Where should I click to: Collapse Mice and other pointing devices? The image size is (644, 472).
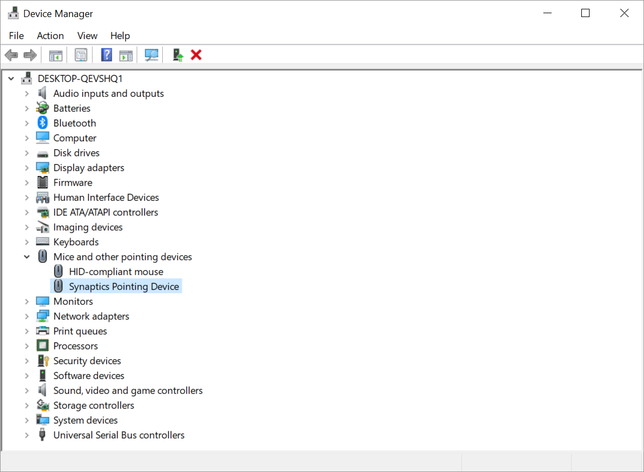tap(27, 257)
